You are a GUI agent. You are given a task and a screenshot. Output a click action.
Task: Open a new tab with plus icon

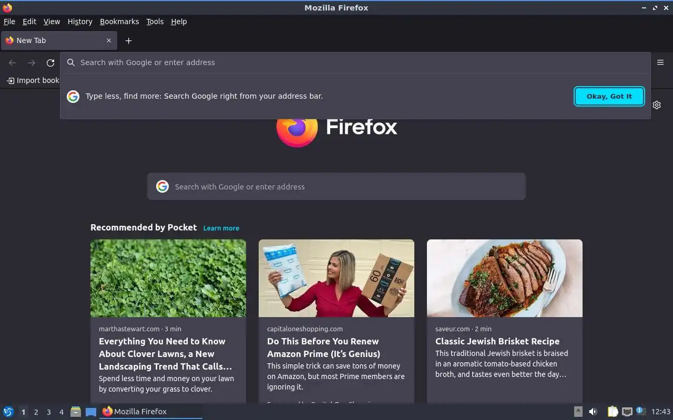click(x=128, y=40)
